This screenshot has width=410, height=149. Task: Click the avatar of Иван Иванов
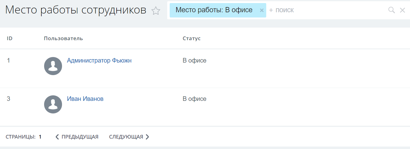[53, 104]
